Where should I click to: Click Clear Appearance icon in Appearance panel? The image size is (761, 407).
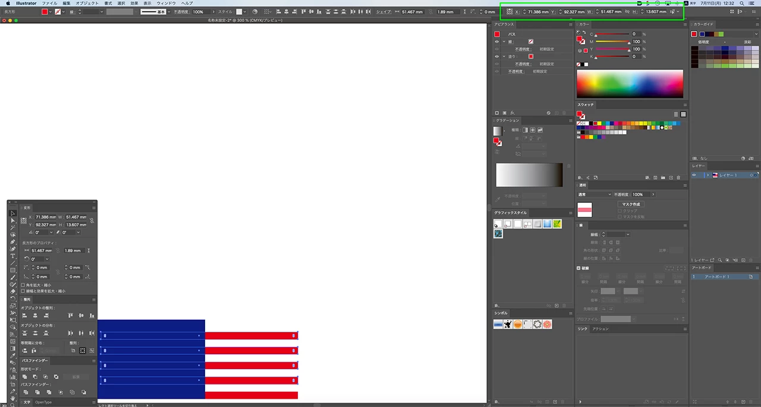pos(549,113)
